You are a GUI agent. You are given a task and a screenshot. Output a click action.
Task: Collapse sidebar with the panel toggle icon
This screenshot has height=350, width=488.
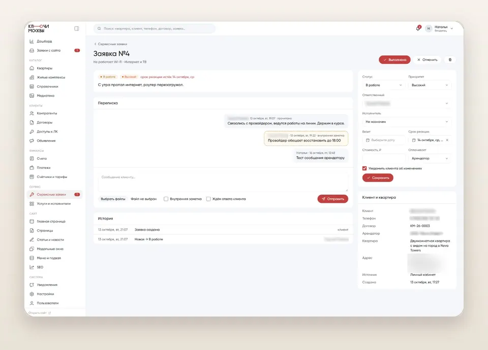[x=77, y=28]
